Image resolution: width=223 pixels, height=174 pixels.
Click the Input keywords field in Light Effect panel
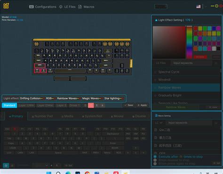(191, 63)
